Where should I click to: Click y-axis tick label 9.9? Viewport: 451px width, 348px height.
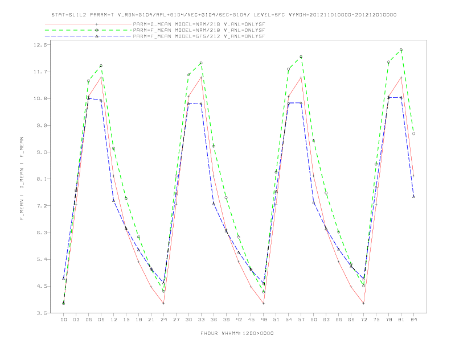(x=42, y=125)
